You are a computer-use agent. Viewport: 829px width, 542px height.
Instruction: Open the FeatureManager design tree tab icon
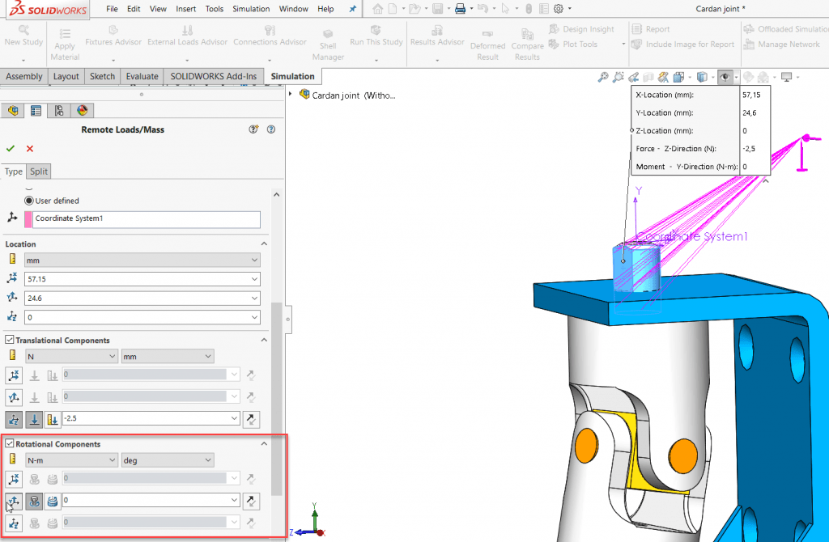click(x=13, y=110)
